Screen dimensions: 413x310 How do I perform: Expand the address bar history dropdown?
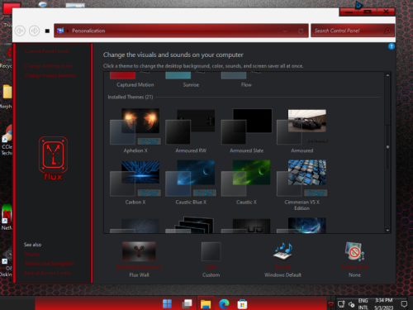click(285, 31)
